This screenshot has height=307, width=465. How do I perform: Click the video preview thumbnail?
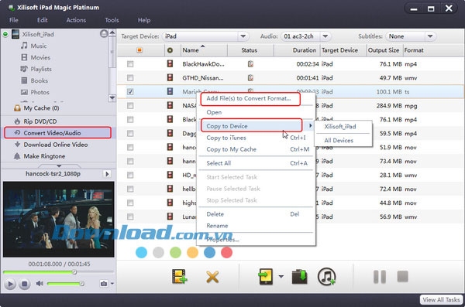point(58,220)
